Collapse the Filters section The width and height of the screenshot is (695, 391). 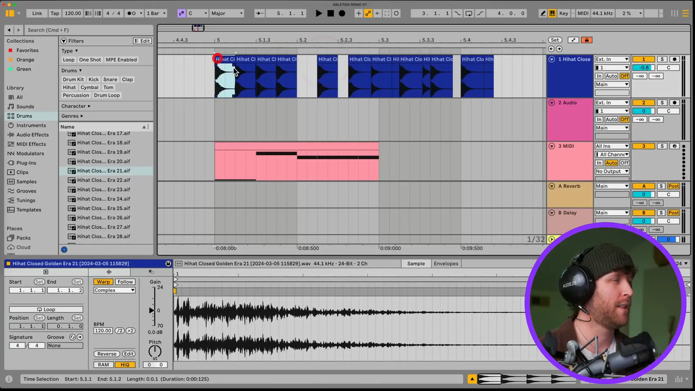pyautogui.click(x=64, y=41)
